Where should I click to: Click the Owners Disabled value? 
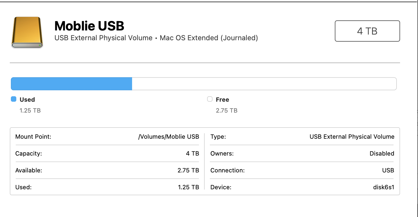coord(382,153)
